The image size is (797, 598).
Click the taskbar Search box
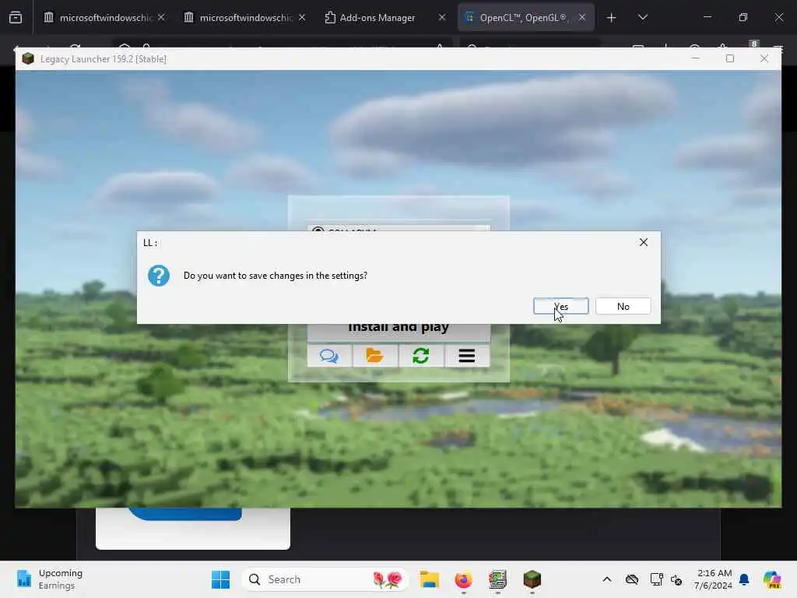coord(325,579)
